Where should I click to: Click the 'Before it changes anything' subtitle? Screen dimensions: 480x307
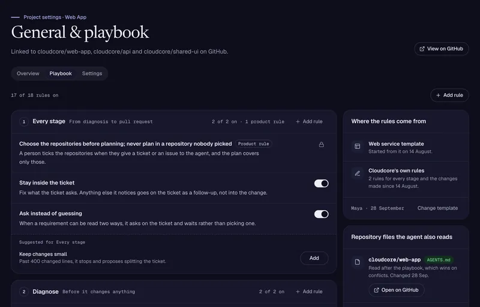coord(98,292)
